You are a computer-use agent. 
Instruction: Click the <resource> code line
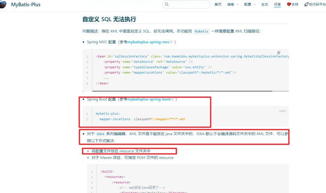121,182
